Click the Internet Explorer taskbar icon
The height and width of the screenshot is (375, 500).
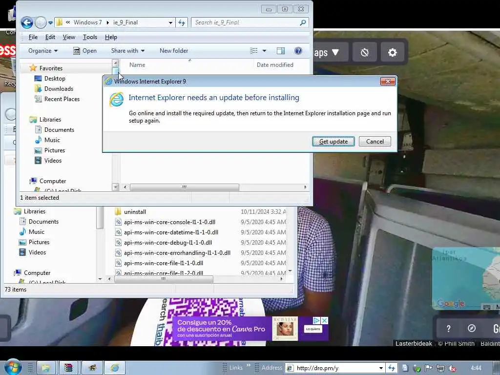[115, 368]
